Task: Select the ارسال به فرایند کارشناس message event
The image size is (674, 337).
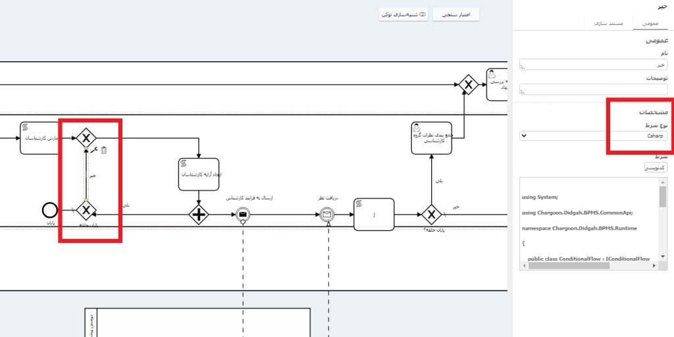Action: point(243,214)
